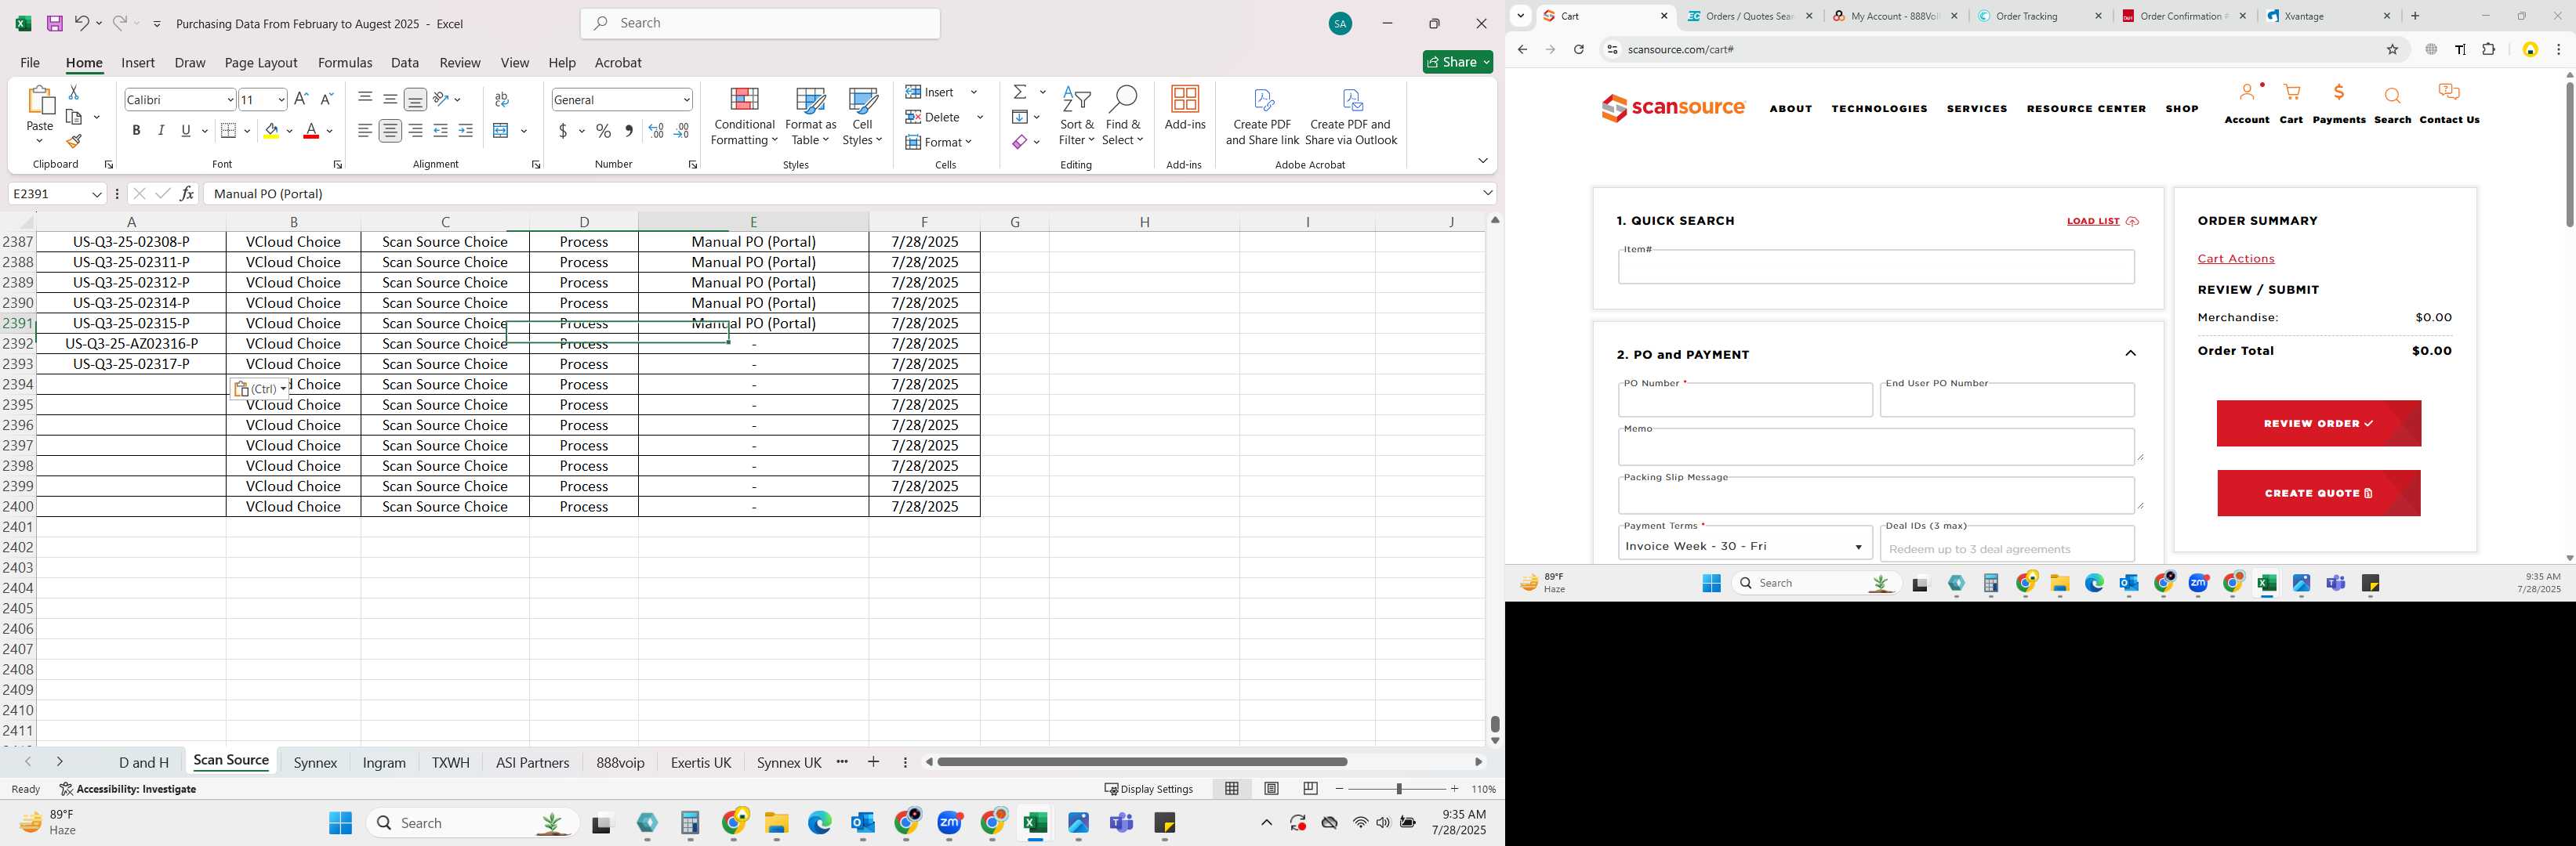The height and width of the screenshot is (846, 2576).
Task: Toggle Align Right
Action: (415, 131)
